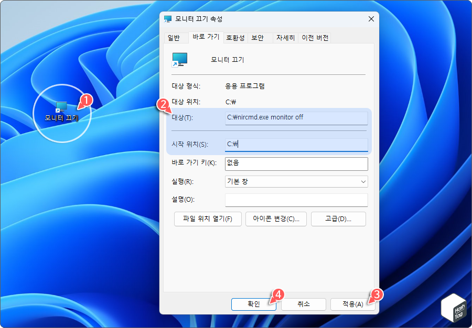Click 확인 to confirm settings
Image resolution: width=472 pixels, height=328 pixels.
(253, 304)
